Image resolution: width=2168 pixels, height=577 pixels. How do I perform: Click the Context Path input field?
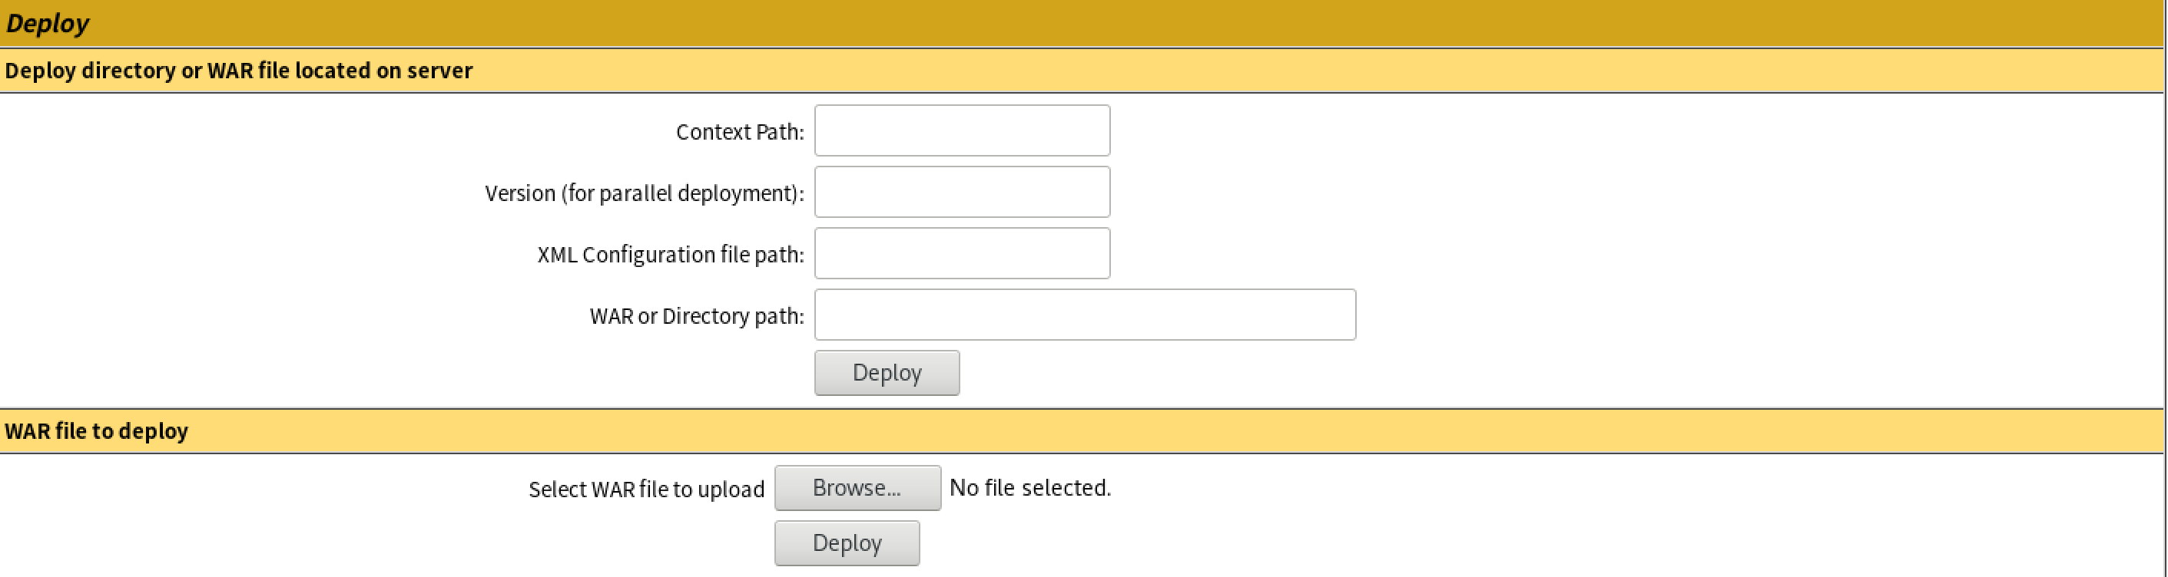tap(961, 130)
